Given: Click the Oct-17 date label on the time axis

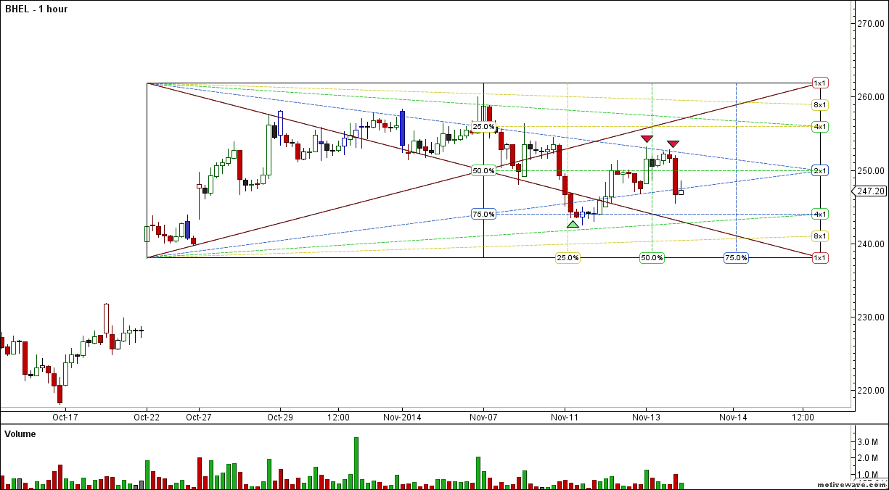Looking at the screenshot, I should (x=64, y=418).
